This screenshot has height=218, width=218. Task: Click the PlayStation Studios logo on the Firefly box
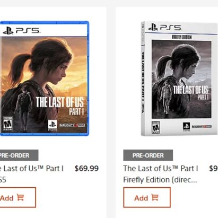click(187, 127)
